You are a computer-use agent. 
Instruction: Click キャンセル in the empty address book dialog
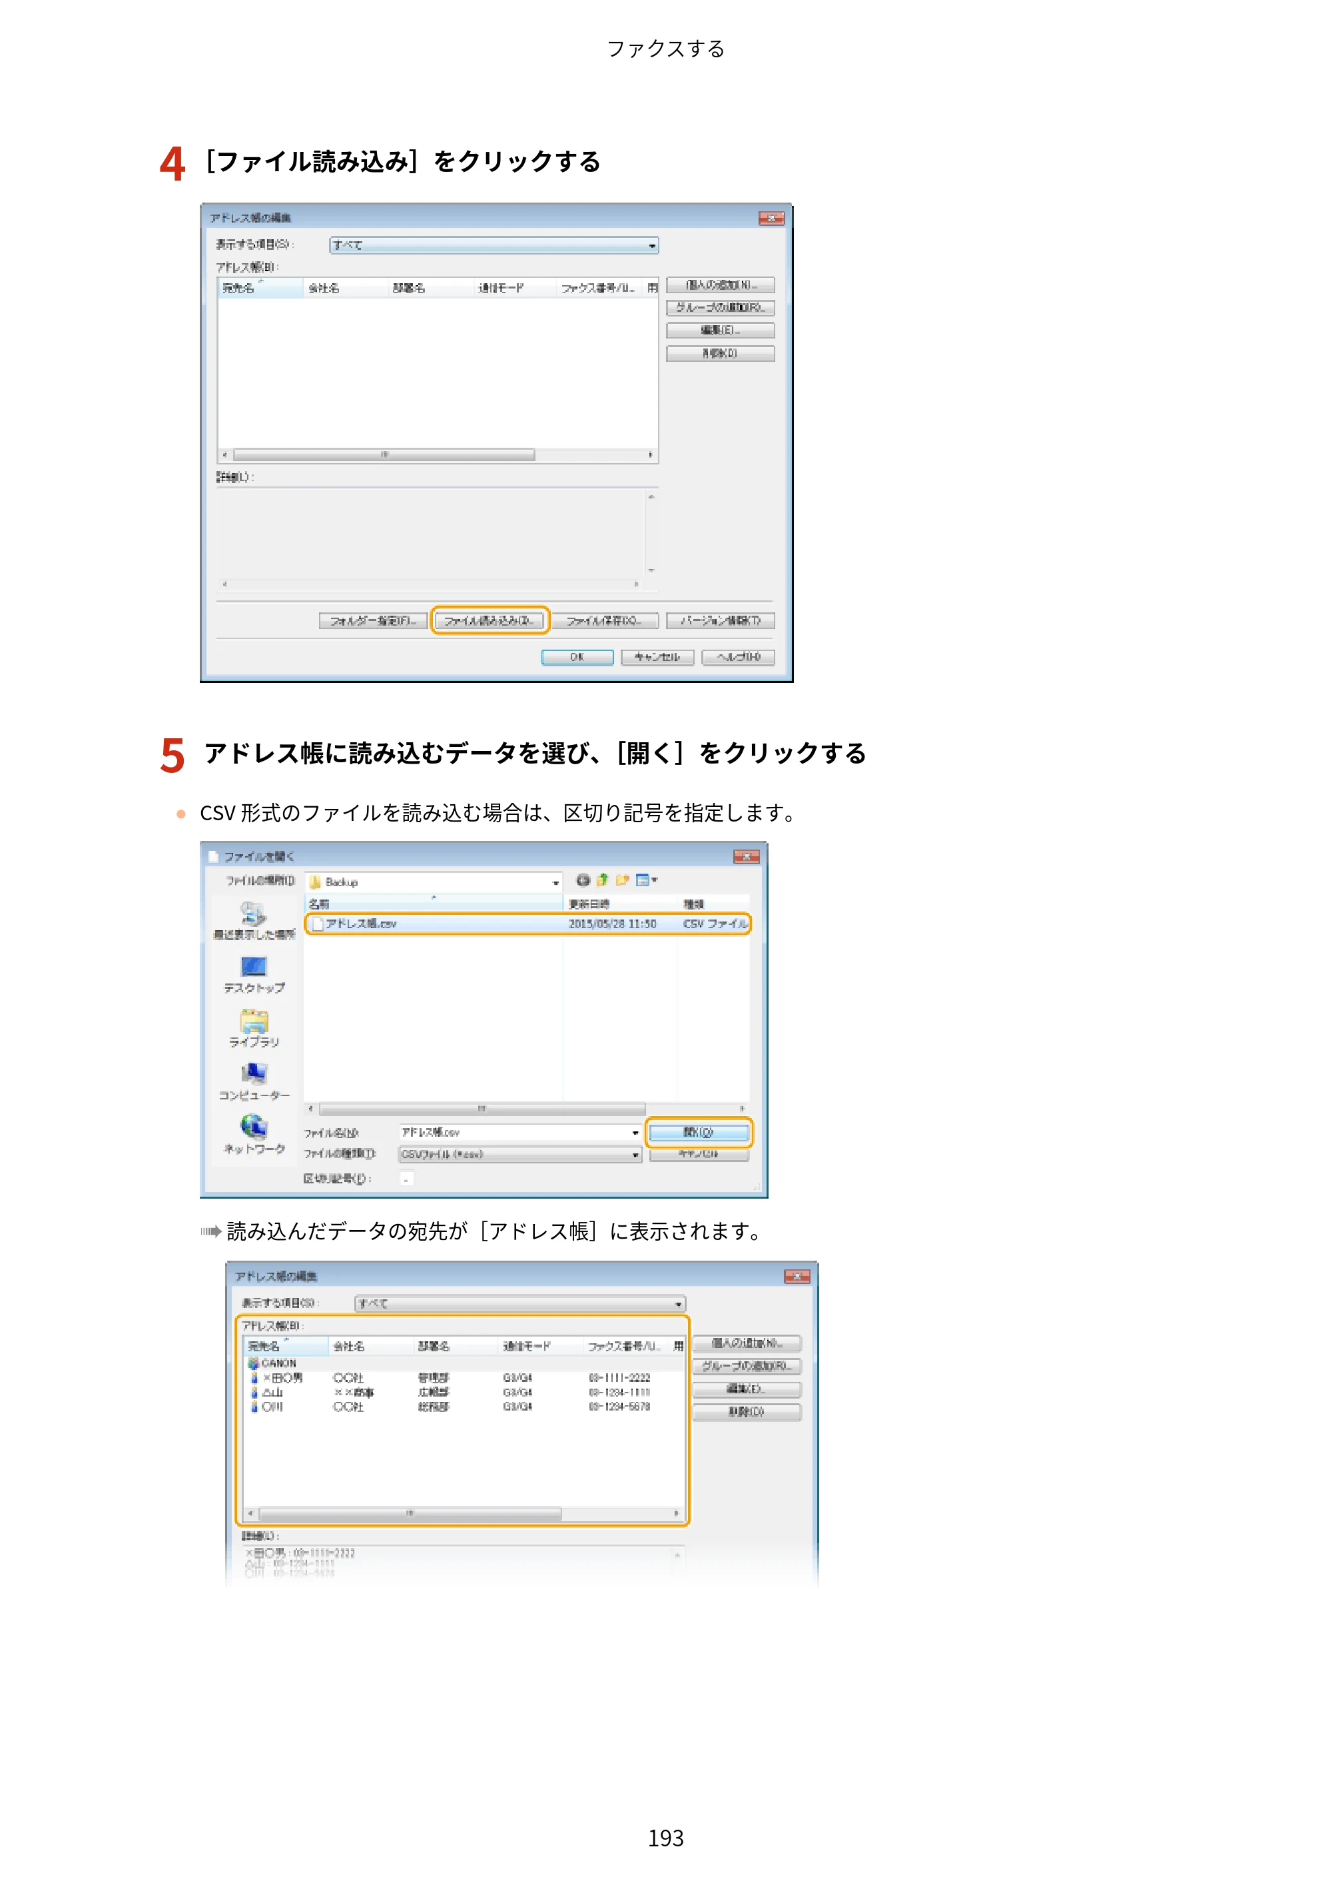[657, 658]
